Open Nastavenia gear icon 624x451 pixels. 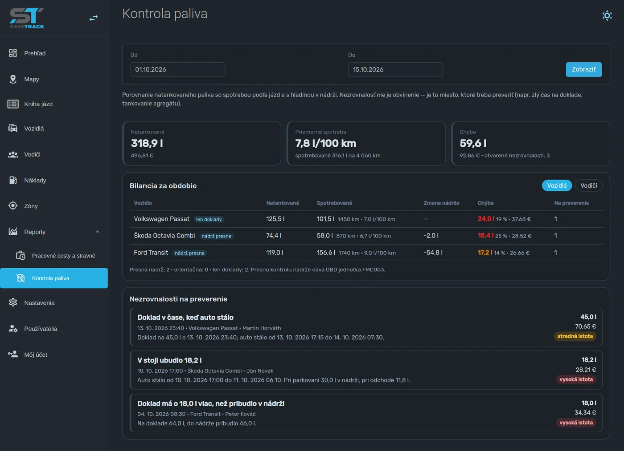[x=13, y=303]
